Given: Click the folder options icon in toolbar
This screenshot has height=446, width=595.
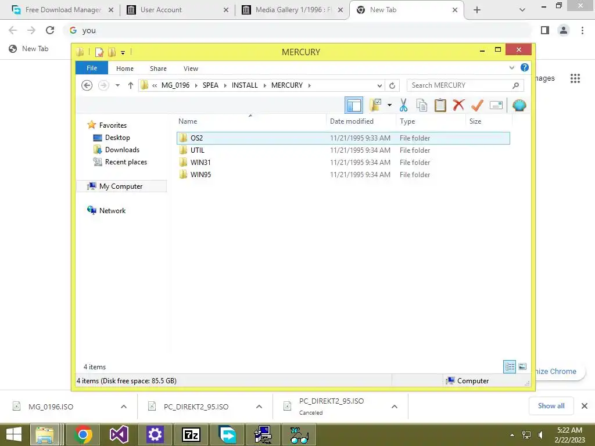Looking at the screenshot, I should pyautogui.click(x=375, y=105).
